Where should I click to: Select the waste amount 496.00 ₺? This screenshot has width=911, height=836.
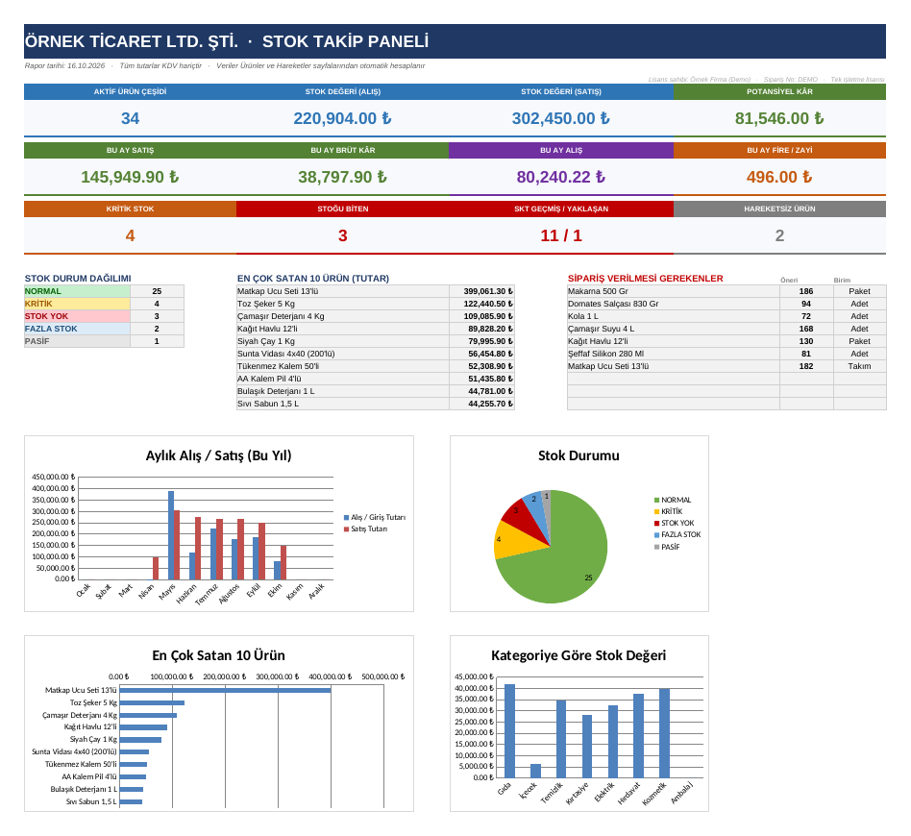click(779, 177)
